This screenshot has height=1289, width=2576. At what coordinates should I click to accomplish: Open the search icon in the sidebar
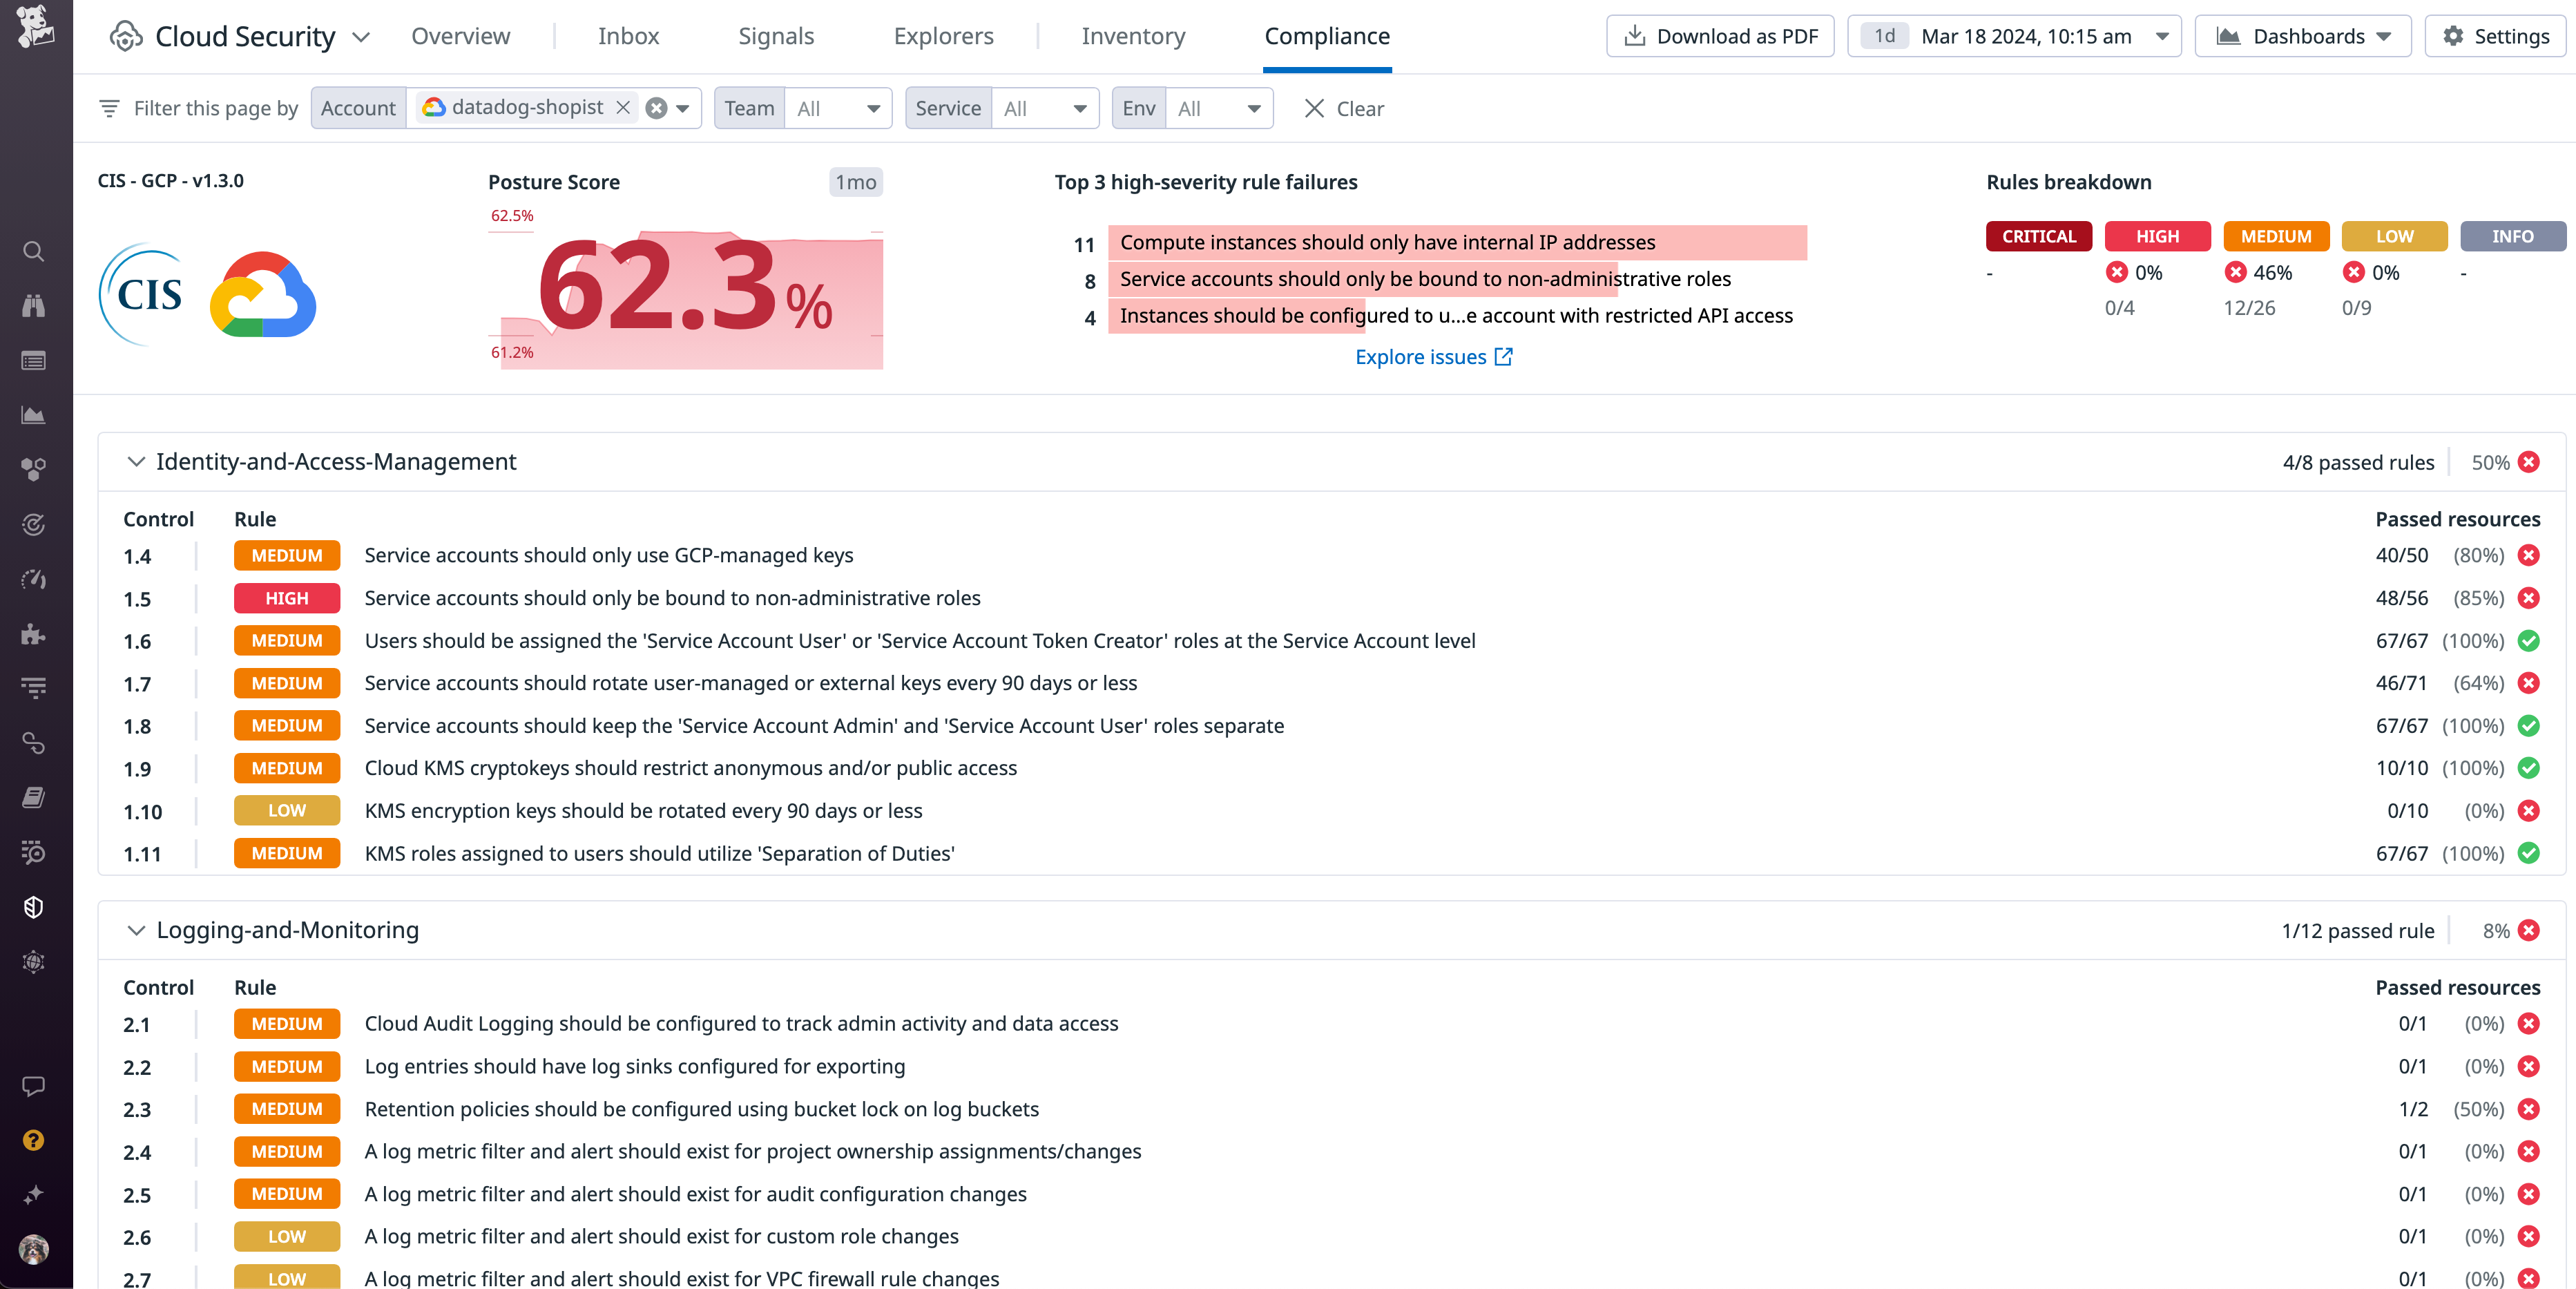(x=34, y=251)
